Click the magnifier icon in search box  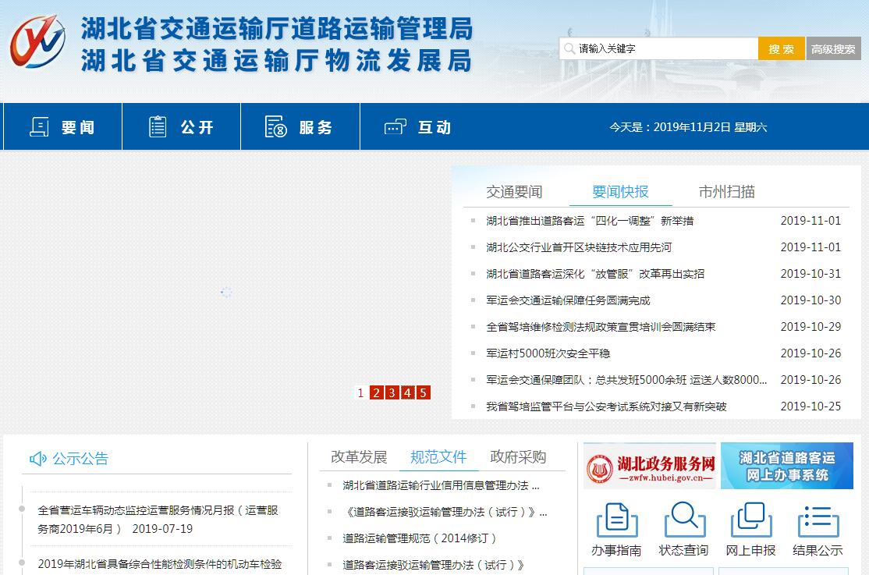[569, 49]
